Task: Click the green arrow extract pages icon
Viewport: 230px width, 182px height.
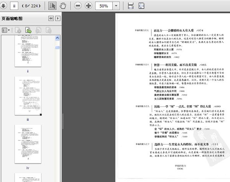Action: pos(28,30)
